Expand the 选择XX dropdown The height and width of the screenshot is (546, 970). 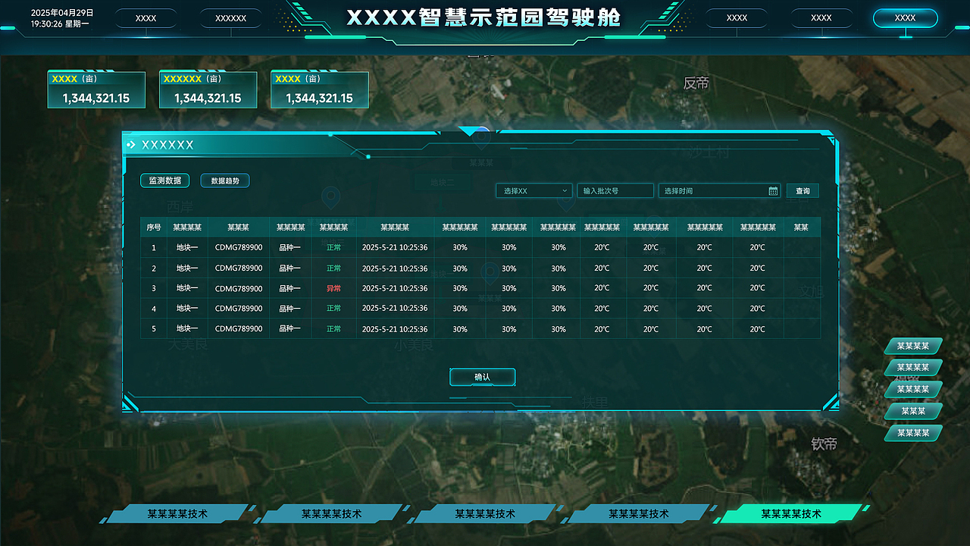point(534,191)
